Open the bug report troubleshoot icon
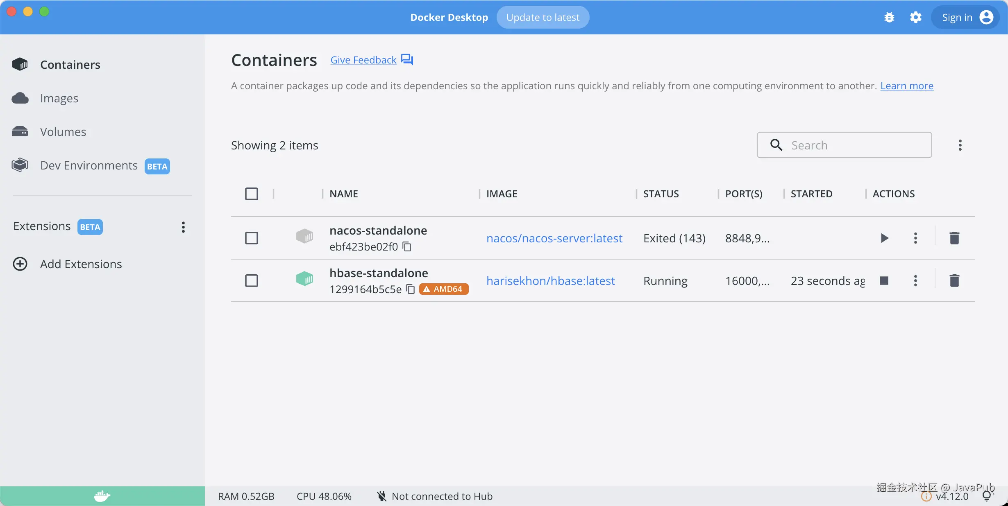Screen dimensions: 1008x506 point(889,17)
